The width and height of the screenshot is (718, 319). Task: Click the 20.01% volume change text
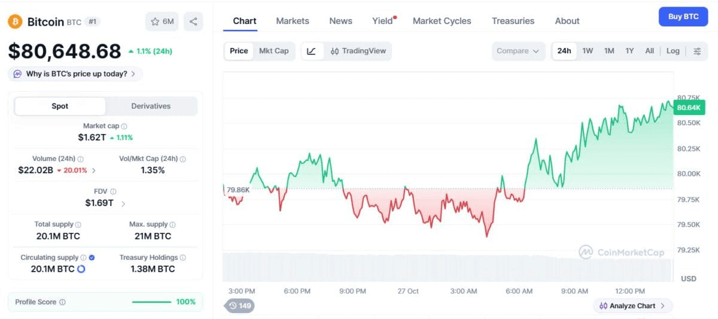tap(72, 171)
